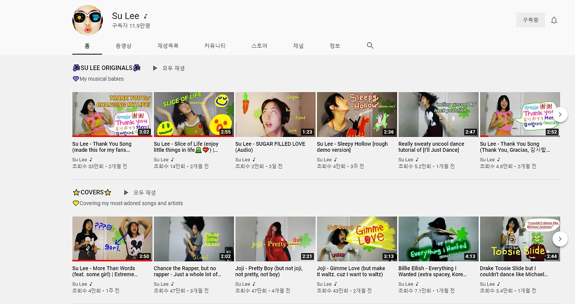Screen dimensions: 575x304
Task: Click 모두 재생 for SU LEE ORIGINALS
Action: 173,68
